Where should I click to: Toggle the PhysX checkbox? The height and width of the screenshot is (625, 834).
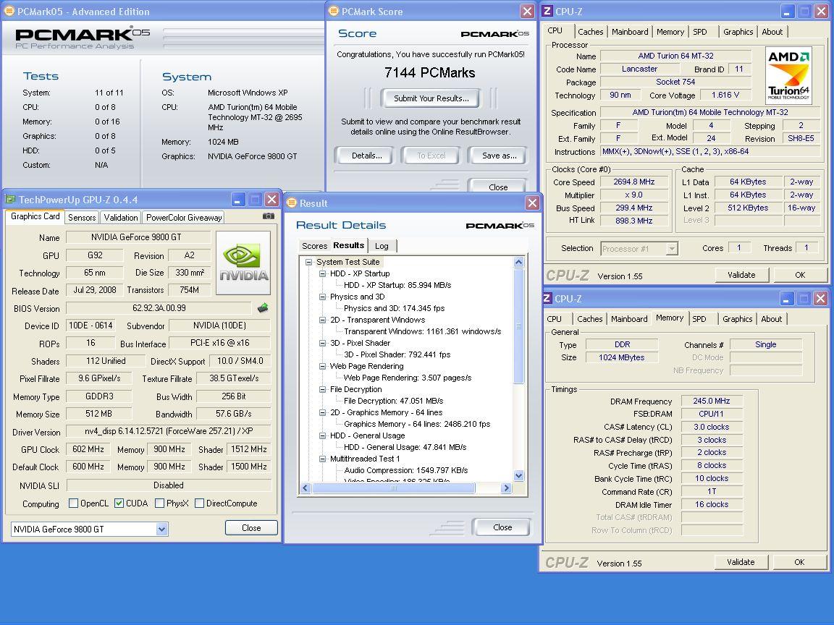click(x=159, y=503)
